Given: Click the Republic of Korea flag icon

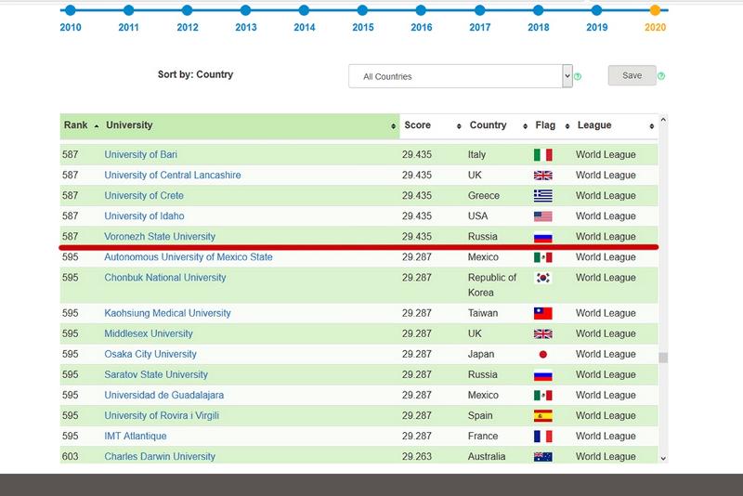Looking at the screenshot, I should (542, 278).
